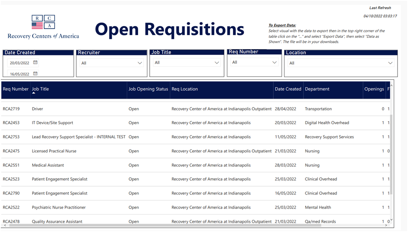The height and width of the screenshot is (232, 408).
Task: Select Nursing department in Medical Assistant row
Action: [x=312, y=165]
